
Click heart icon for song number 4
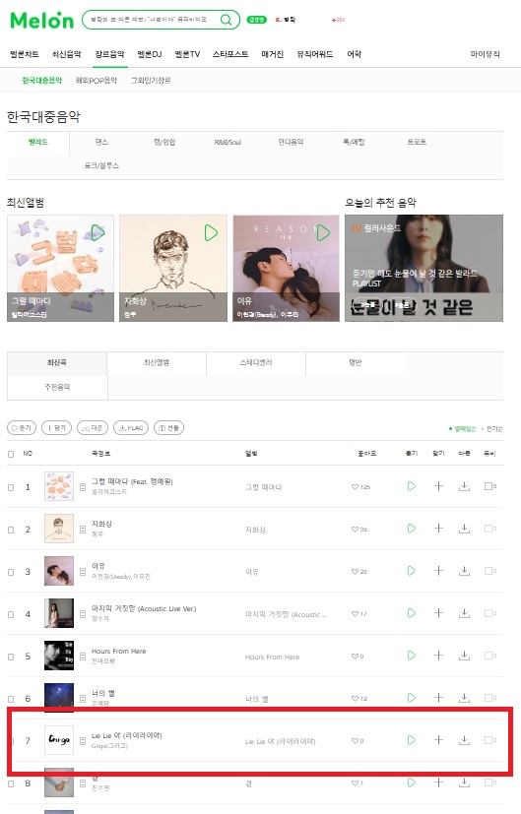point(356,613)
